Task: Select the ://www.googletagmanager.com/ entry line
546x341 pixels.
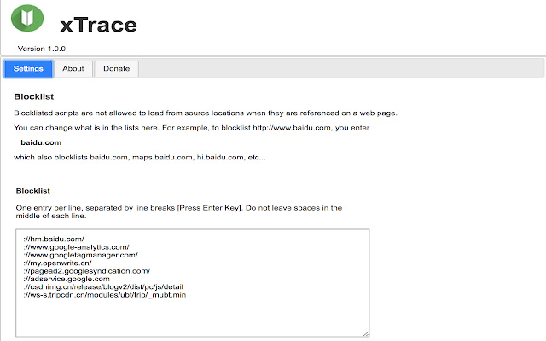Action: click(x=80, y=255)
